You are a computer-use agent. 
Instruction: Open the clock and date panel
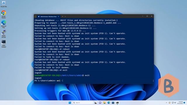pos(180,103)
